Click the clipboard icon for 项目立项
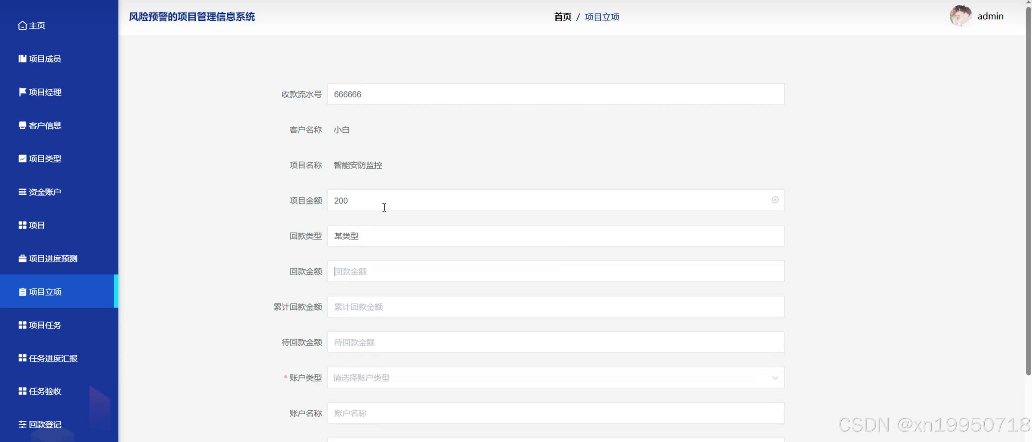1032x442 pixels. click(x=23, y=292)
